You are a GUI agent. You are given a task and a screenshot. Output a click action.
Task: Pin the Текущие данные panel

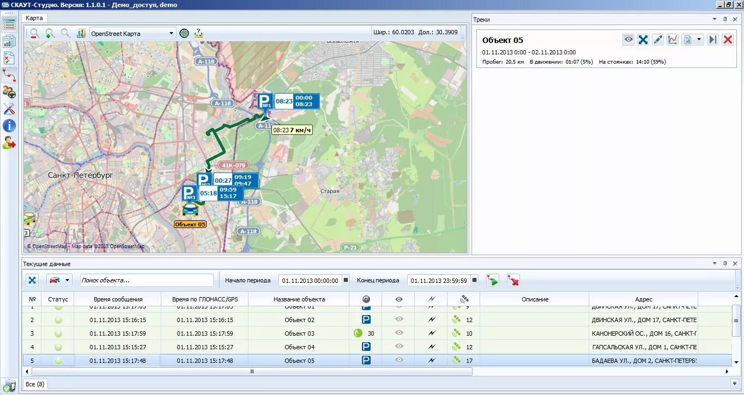click(x=725, y=263)
